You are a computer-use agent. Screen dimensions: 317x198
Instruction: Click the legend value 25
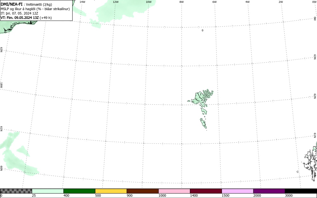[x=34, y=195]
